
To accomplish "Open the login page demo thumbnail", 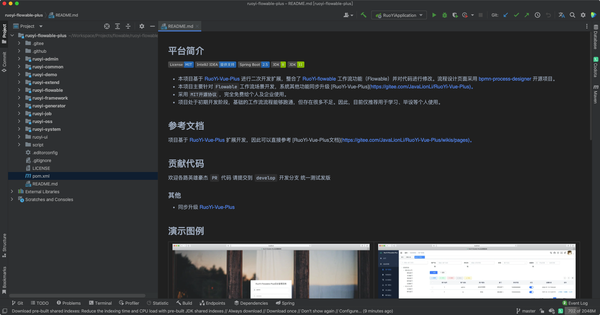I will coord(271,271).
